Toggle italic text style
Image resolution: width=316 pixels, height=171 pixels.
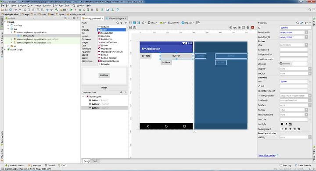point(286,124)
